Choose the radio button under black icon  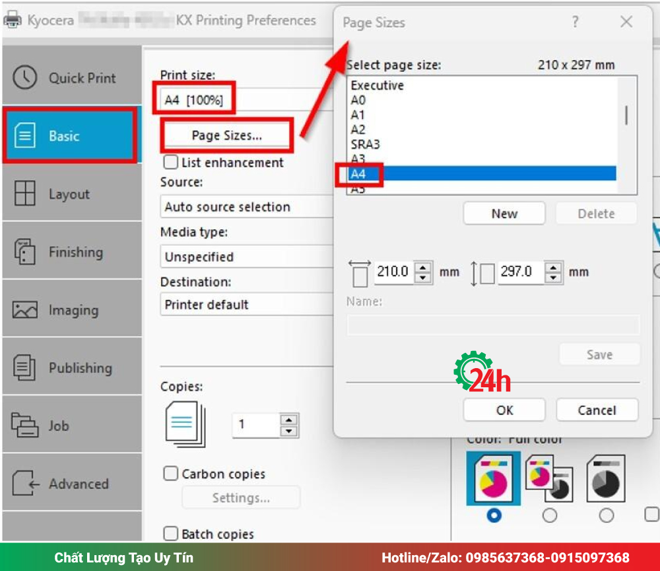tap(606, 515)
